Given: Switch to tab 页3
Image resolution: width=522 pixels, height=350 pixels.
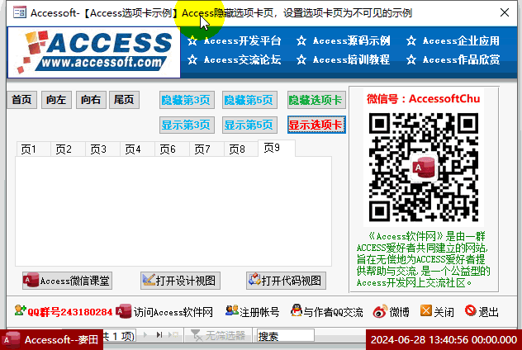Looking at the screenshot, I should (102, 149).
